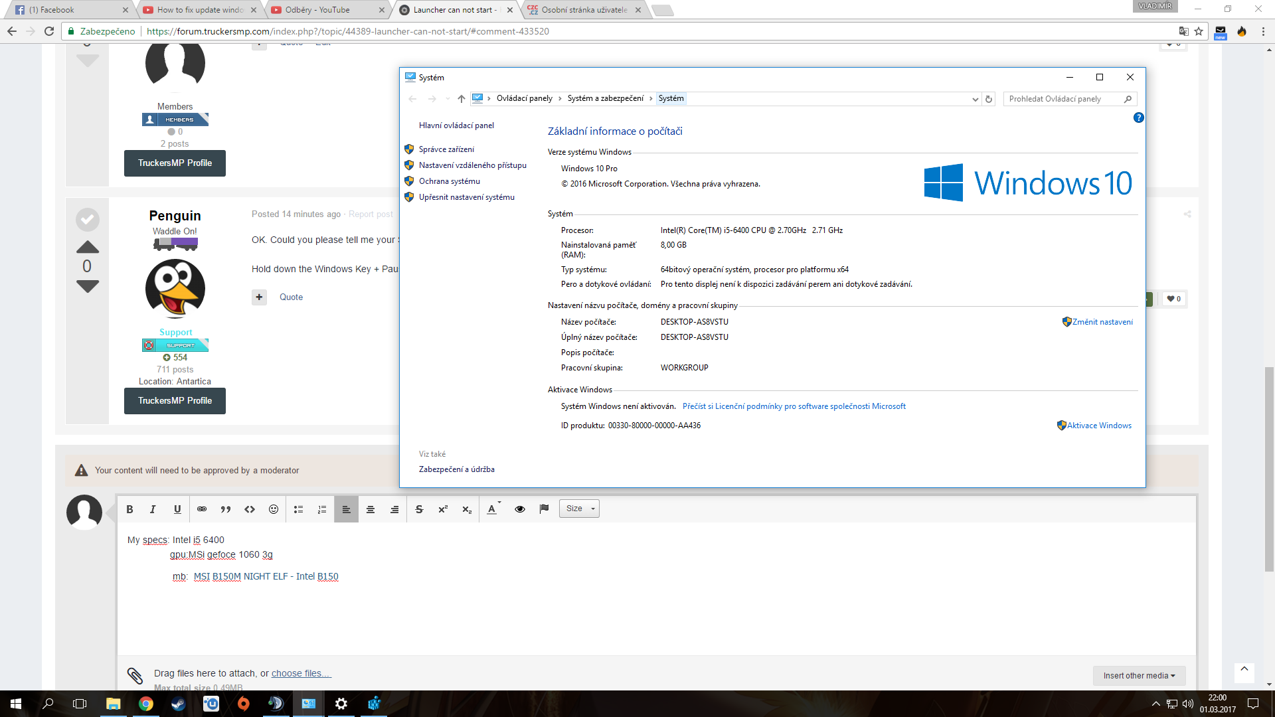Open the address bar history dropdown
Image resolution: width=1275 pixels, height=717 pixels.
tap(974, 99)
